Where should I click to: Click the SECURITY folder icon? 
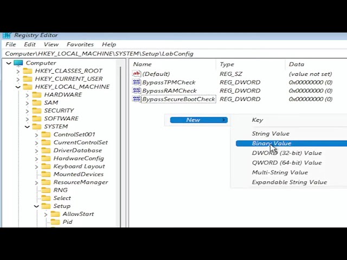point(37,110)
